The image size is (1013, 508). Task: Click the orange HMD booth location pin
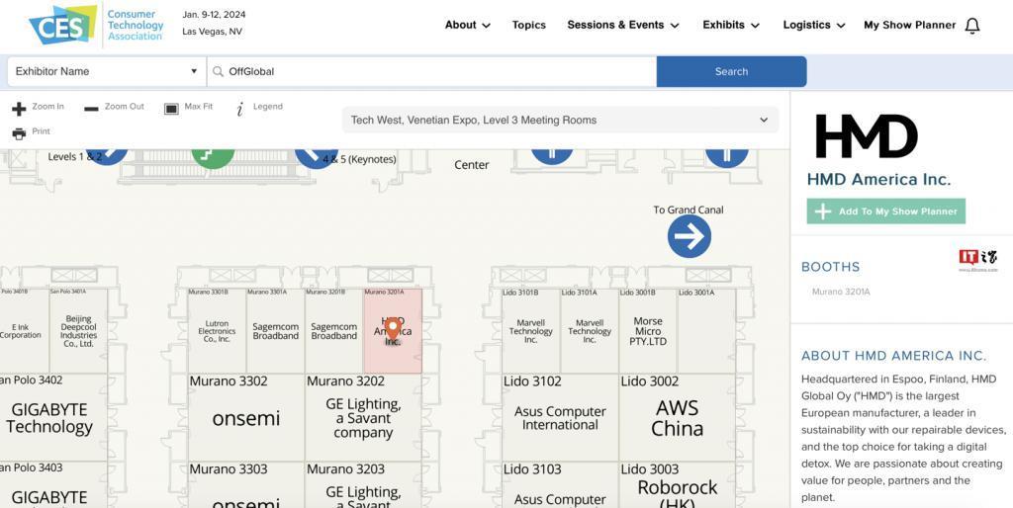click(393, 329)
